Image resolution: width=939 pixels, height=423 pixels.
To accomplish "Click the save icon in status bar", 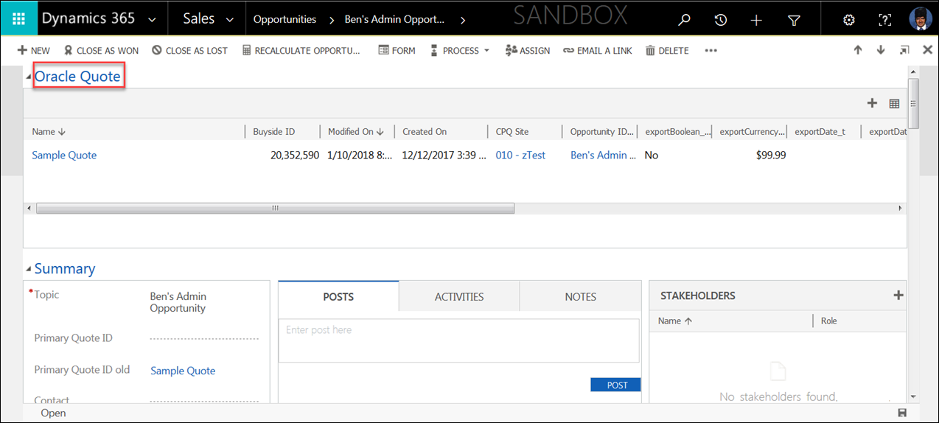I will [902, 413].
